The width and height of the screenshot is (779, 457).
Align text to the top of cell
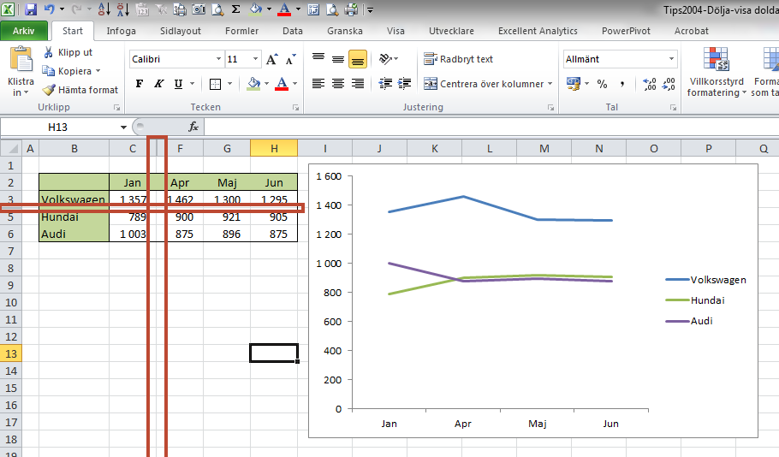318,59
